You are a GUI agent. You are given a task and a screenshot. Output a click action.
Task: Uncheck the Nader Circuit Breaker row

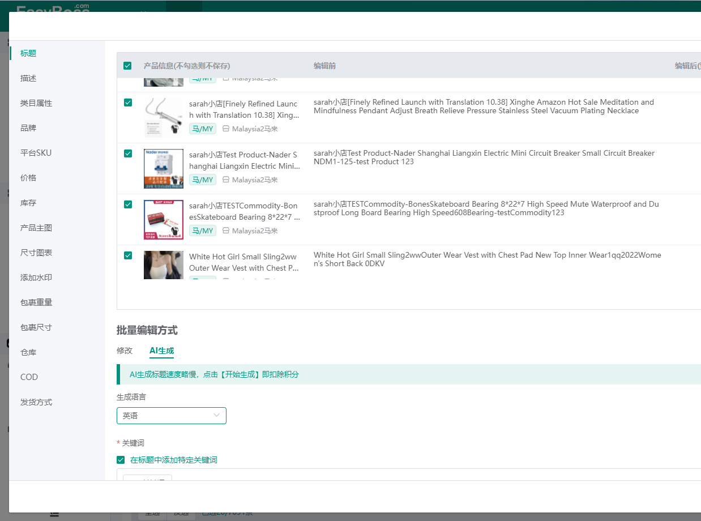[128, 153]
